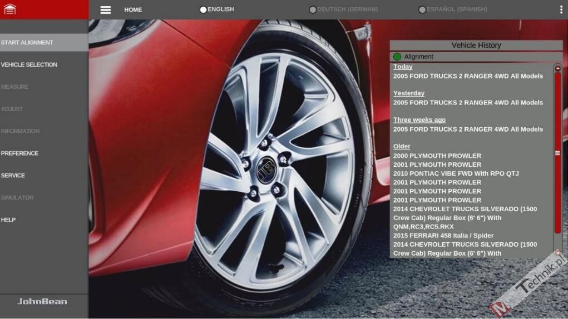
Task: Select 2015 Ferrari 458 Italia / Spider entry
Action: pyautogui.click(x=443, y=236)
